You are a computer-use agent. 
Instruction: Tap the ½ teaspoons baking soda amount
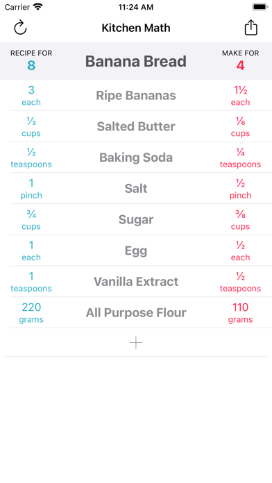coord(31,158)
